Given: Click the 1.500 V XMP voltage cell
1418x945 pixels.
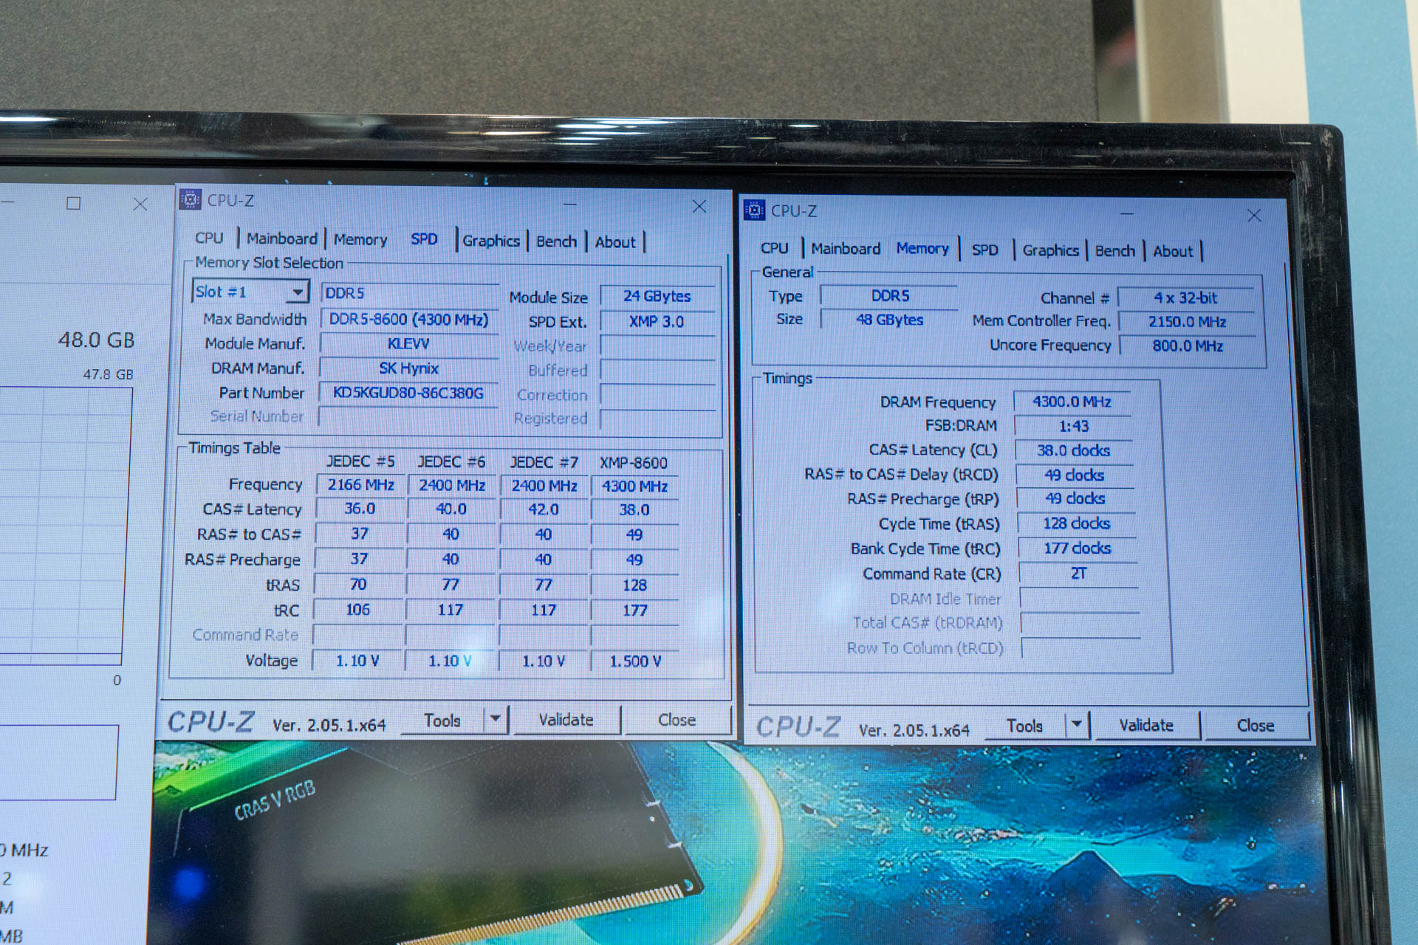Looking at the screenshot, I should point(635,661).
